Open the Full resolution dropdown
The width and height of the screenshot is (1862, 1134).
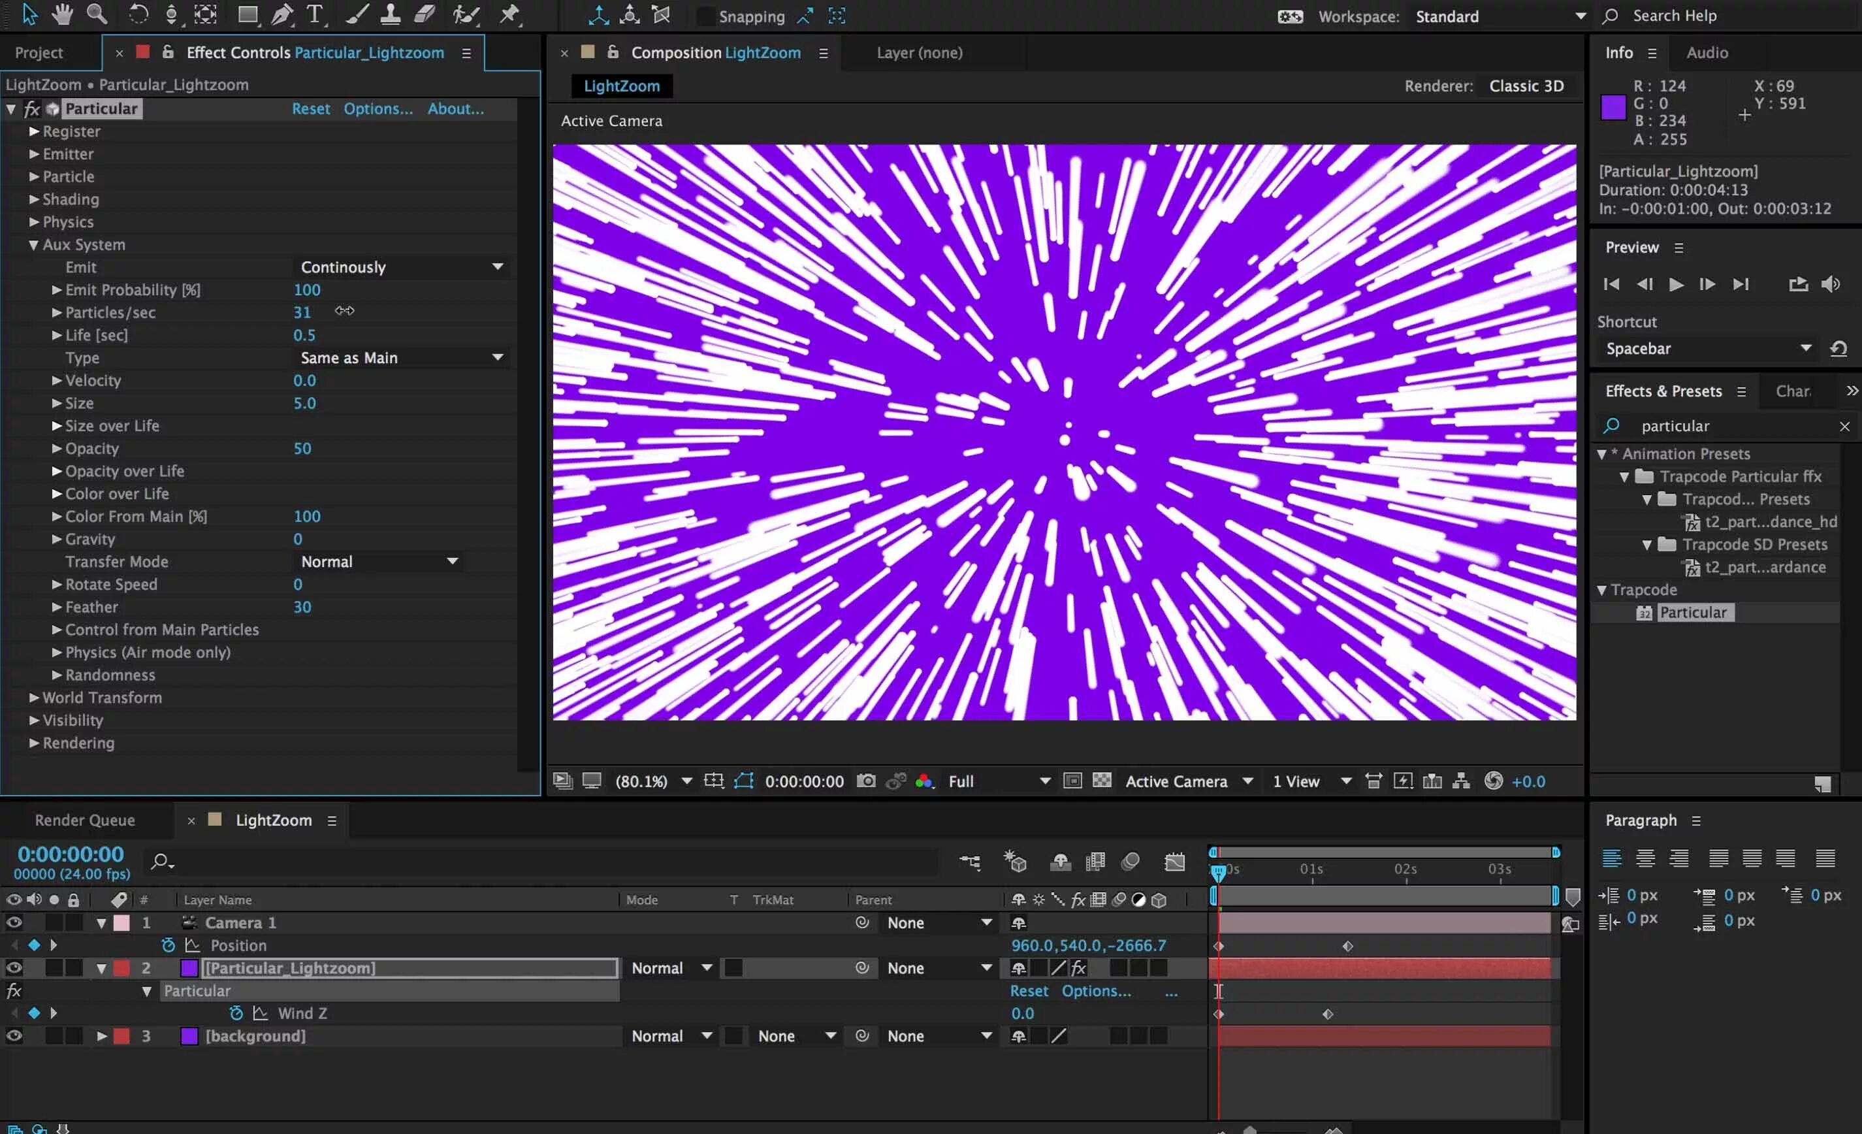pos(997,781)
